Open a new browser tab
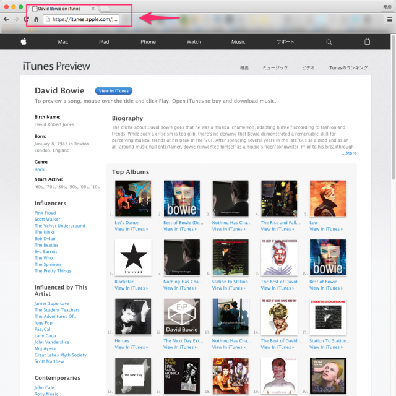 105,9
